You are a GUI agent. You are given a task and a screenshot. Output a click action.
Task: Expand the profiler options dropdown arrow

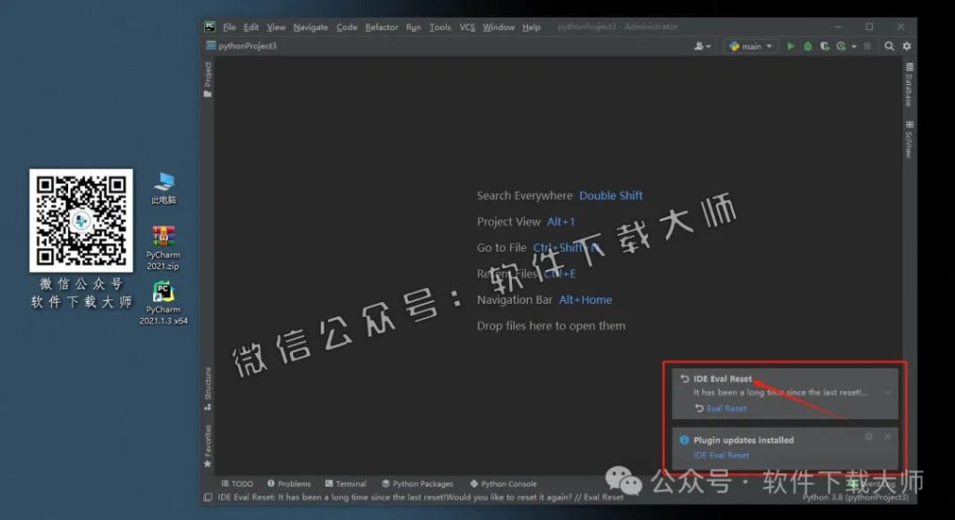(x=854, y=47)
